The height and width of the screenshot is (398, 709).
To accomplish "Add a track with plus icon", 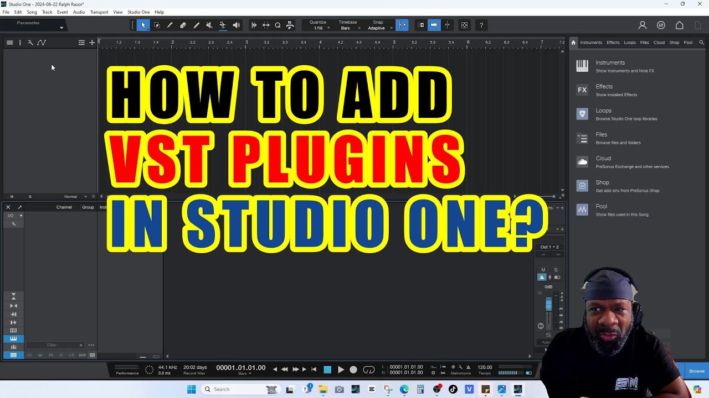I will pos(92,43).
